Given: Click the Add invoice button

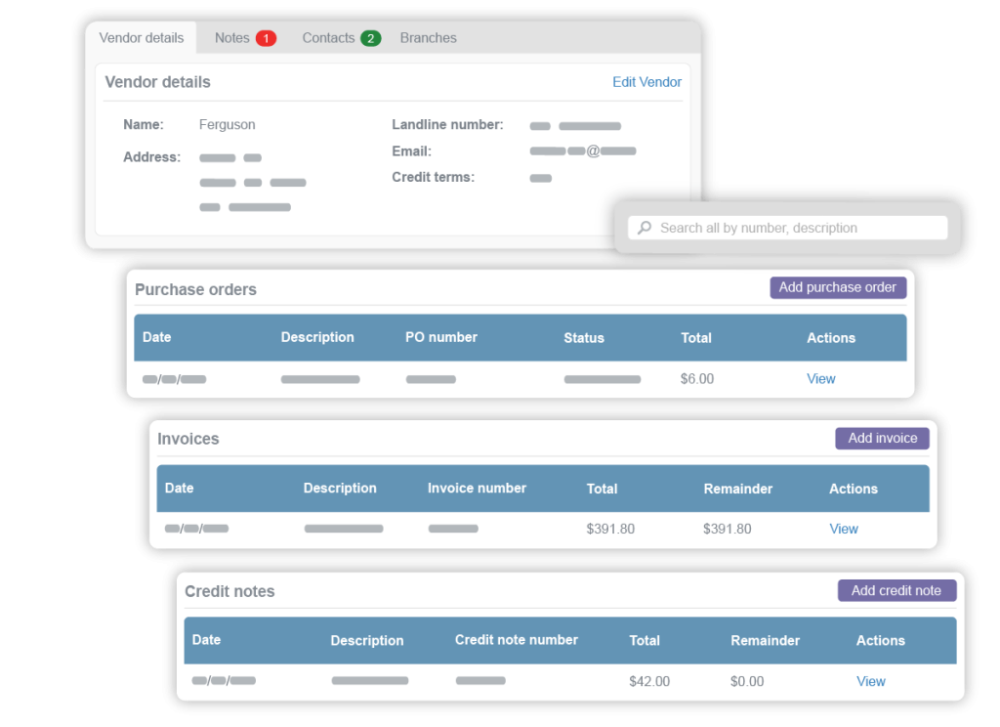Looking at the screenshot, I should [882, 438].
